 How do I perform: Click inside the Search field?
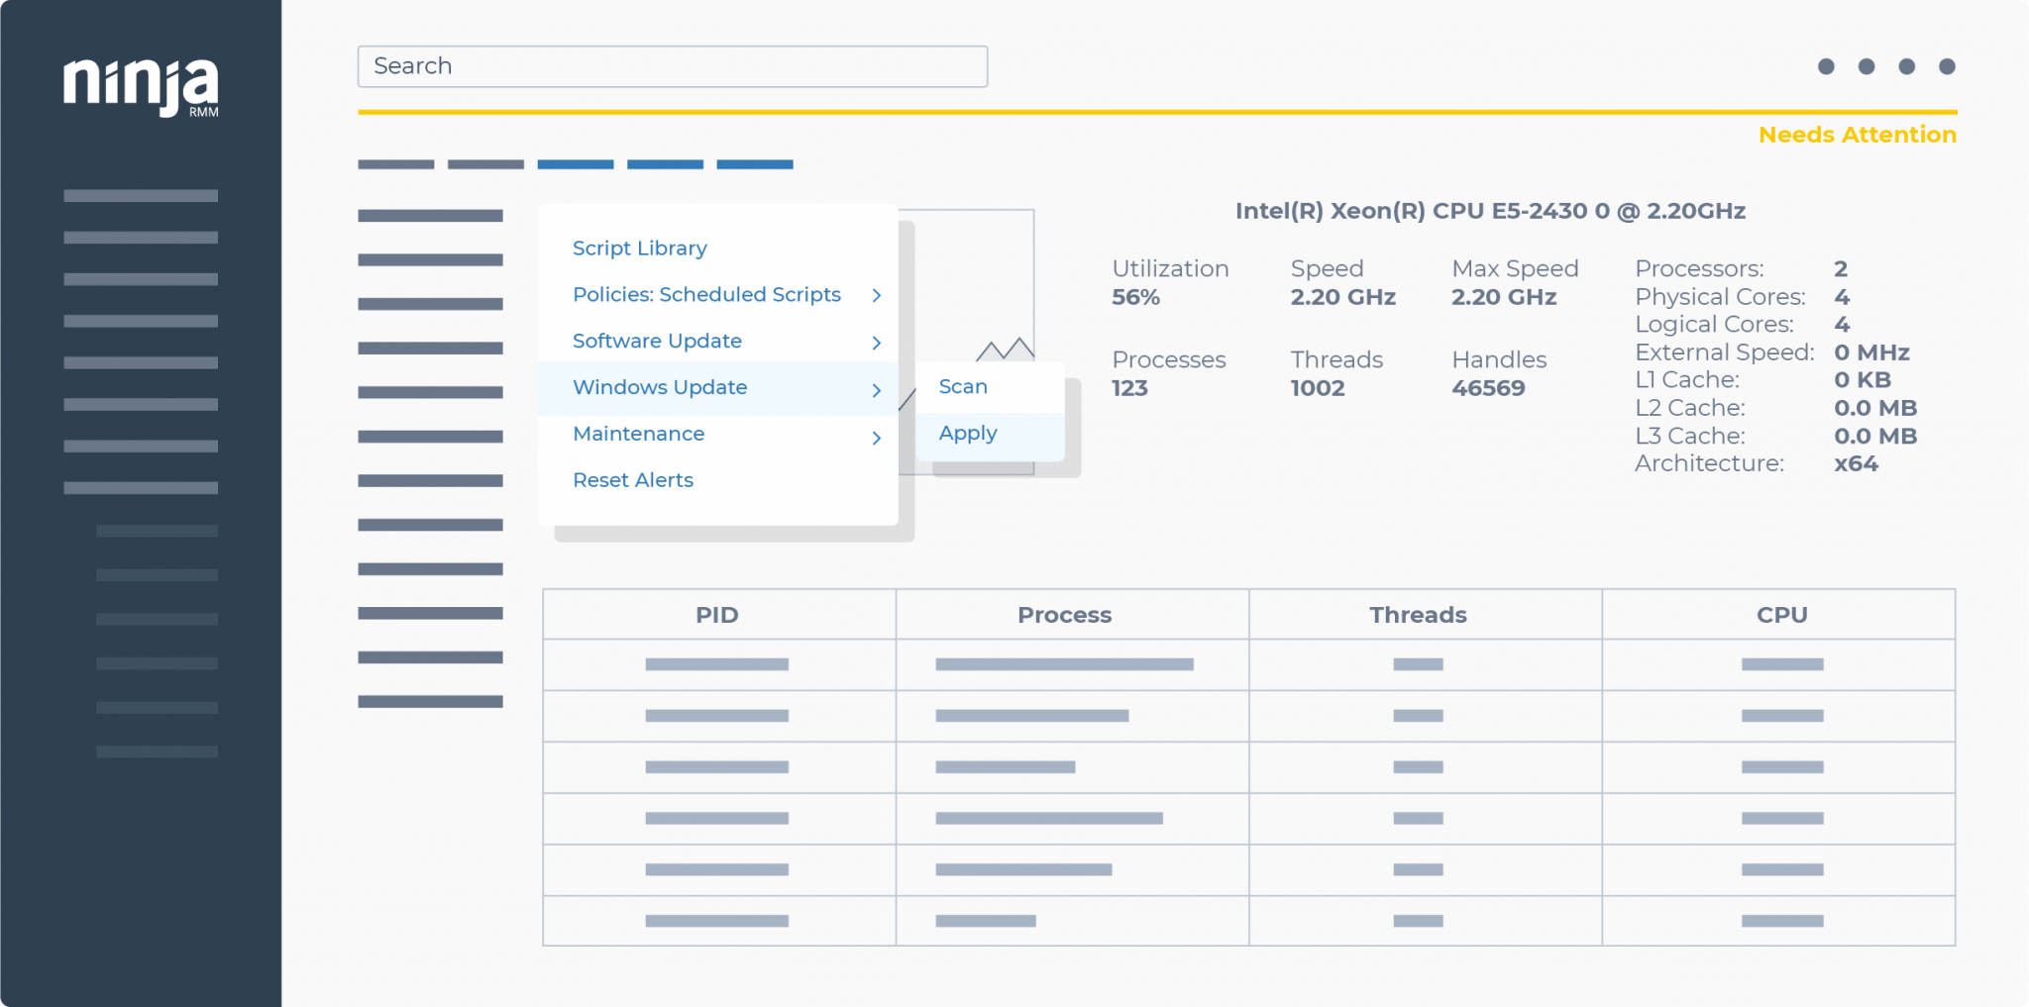pyautogui.click(x=672, y=66)
